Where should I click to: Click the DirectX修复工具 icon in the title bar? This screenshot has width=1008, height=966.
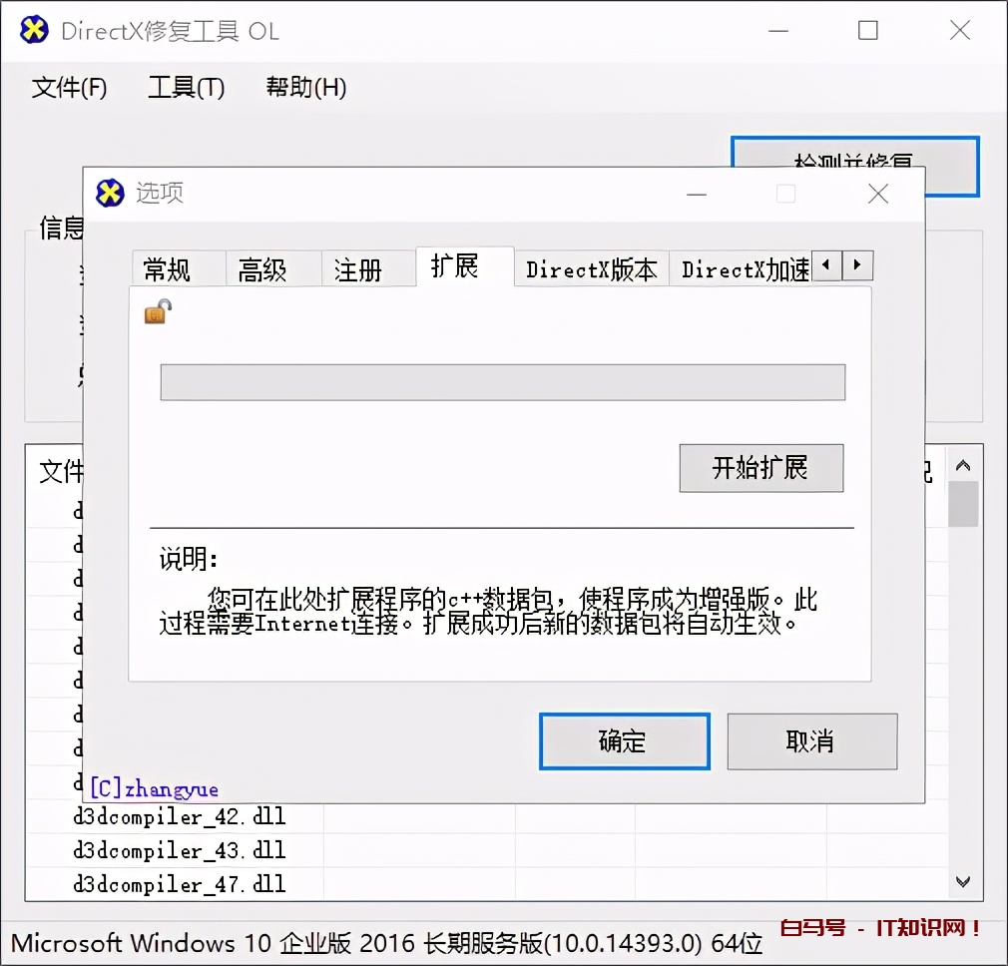coord(33,31)
